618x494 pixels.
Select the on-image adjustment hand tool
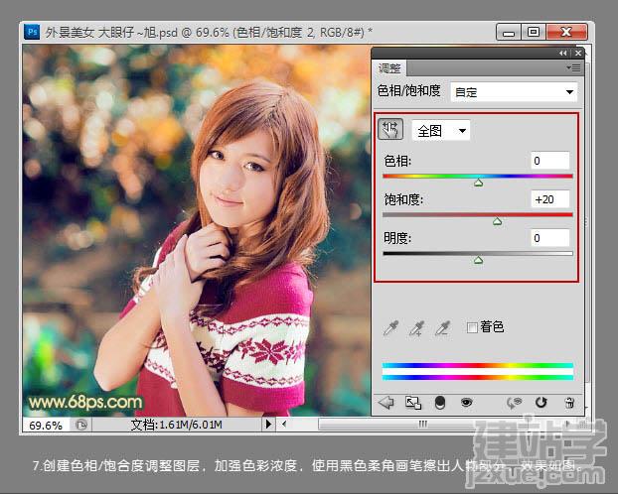[x=390, y=129]
